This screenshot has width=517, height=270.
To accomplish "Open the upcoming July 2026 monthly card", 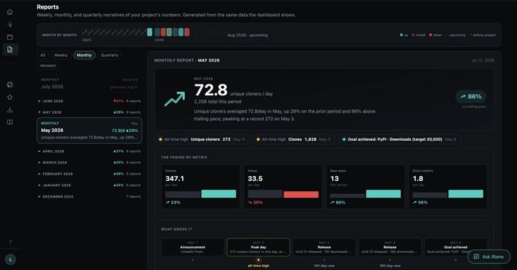I will click(x=90, y=84).
